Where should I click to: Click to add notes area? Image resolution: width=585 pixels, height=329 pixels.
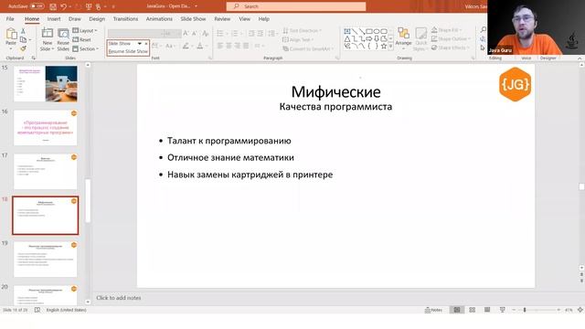118,298
